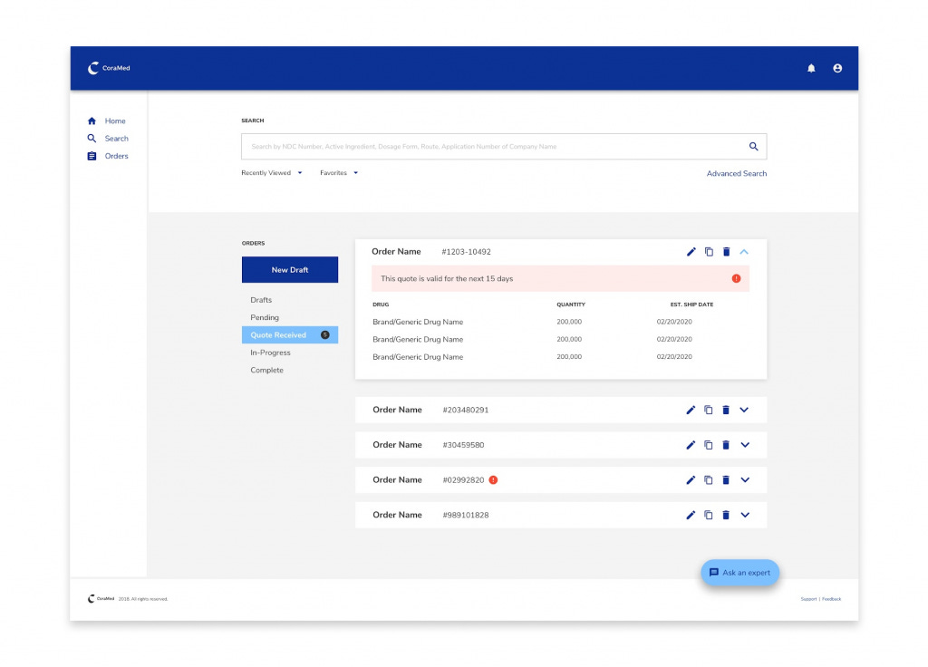Click the red alert icon in quote banner
The height and width of the screenshot is (667, 928).
pyautogui.click(x=736, y=278)
